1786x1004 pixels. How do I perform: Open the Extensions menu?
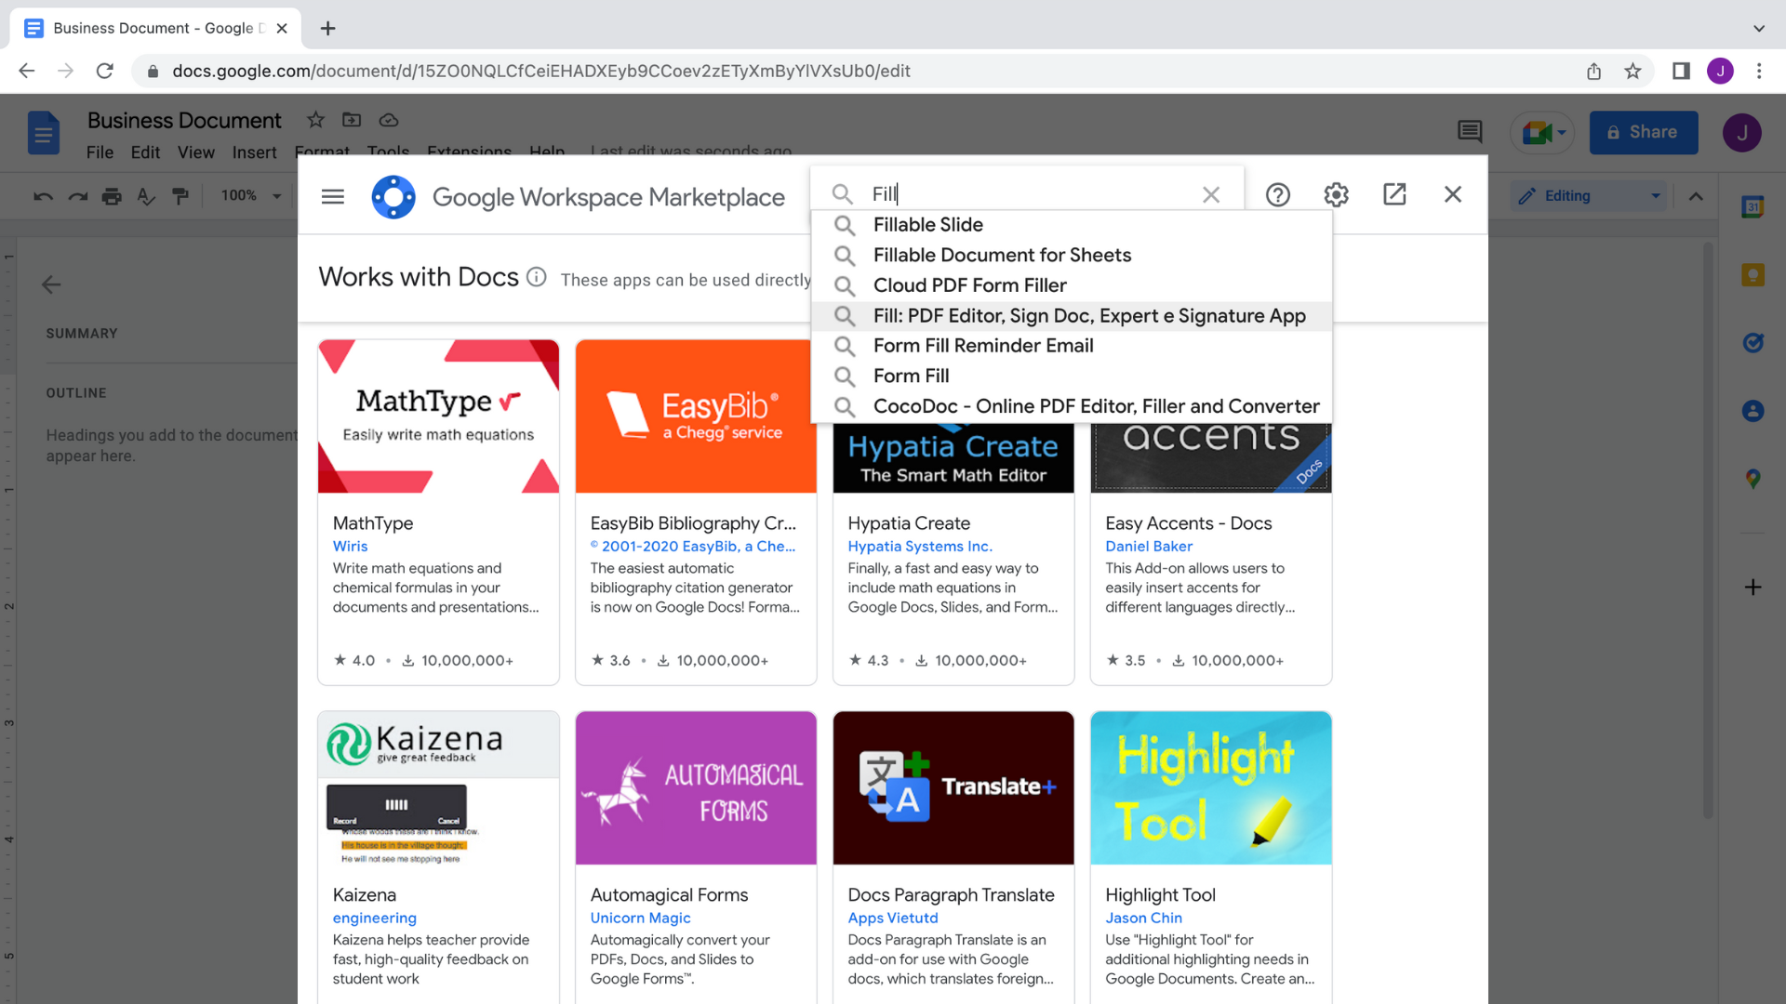[x=470, y=152]
